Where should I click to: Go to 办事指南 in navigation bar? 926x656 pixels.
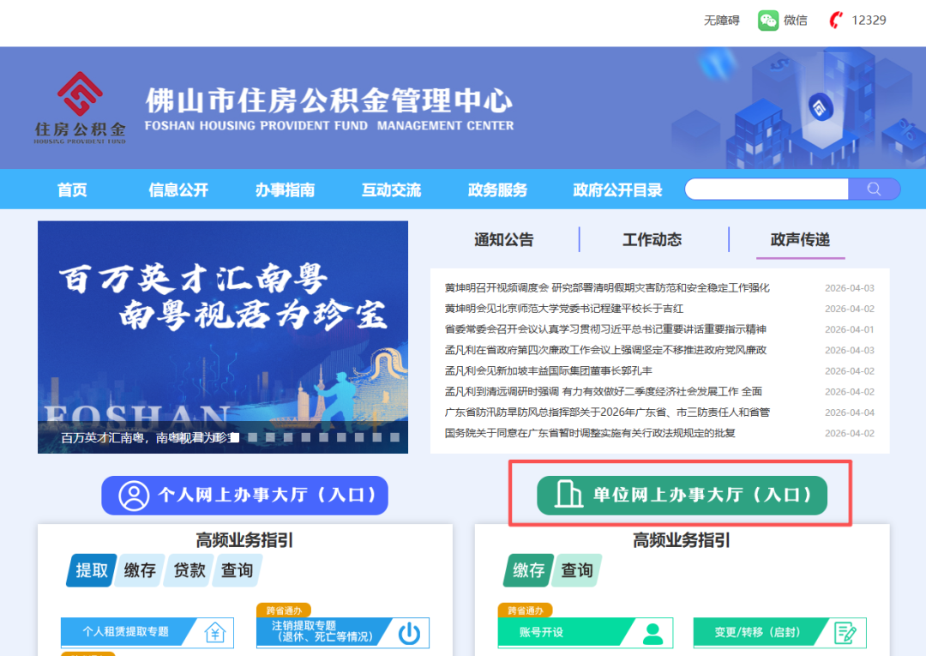285,190
